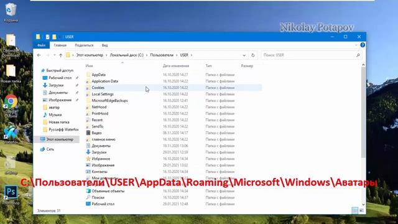Screen dimensions: 398x224
Task: Click the Back navigation arrow
Action: 39,55
